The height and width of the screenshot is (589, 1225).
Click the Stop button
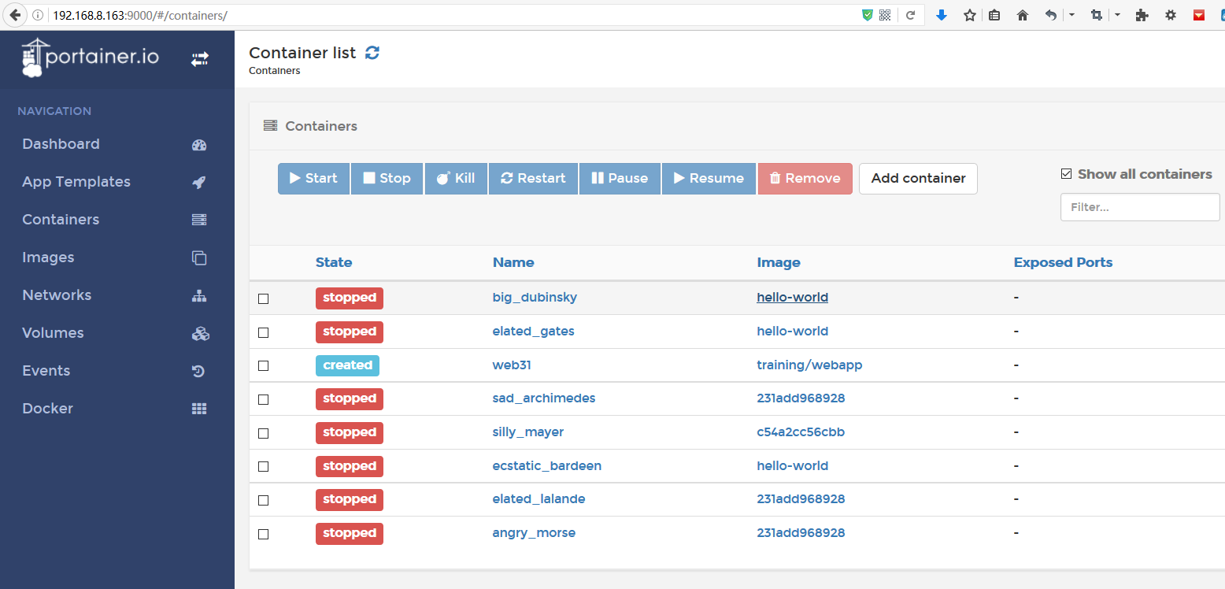point(387,179)
